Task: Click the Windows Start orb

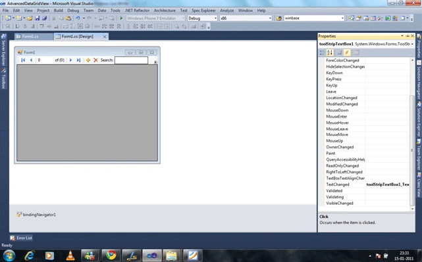Action: coord(9,255)
